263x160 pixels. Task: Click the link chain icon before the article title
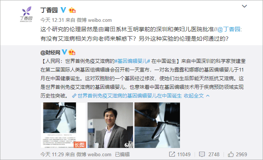(74, 96)
